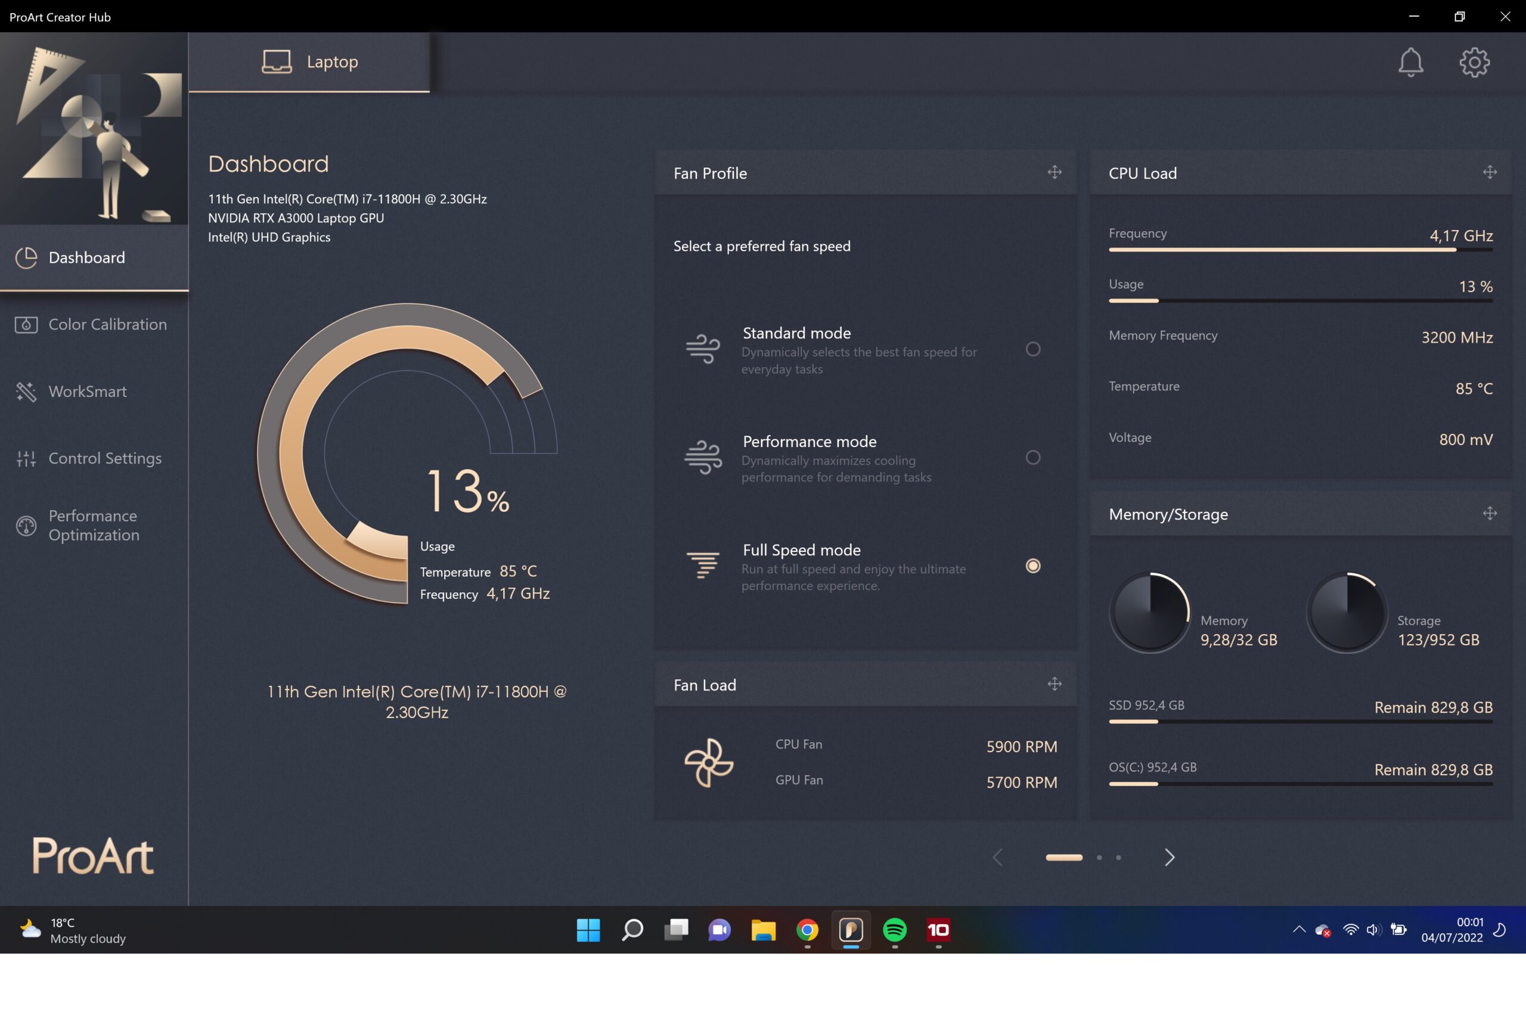Click the Performance mode title
Viewport: 1526px width, 1022px height.
(x=809, y=441)
